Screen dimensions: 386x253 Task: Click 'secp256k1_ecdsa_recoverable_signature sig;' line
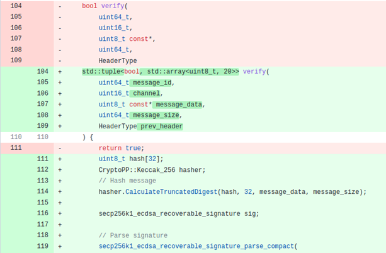[179, 213]
